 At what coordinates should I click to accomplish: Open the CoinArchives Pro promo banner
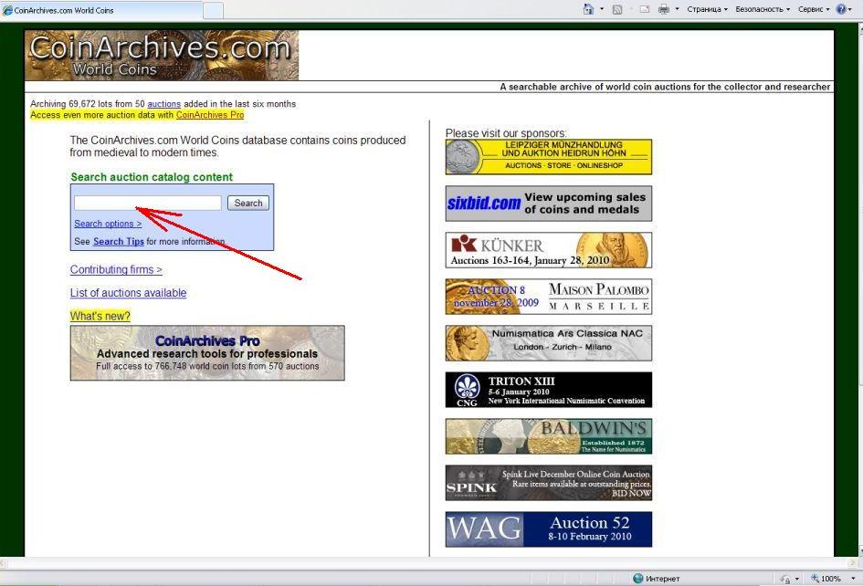[x=207, y=353]
